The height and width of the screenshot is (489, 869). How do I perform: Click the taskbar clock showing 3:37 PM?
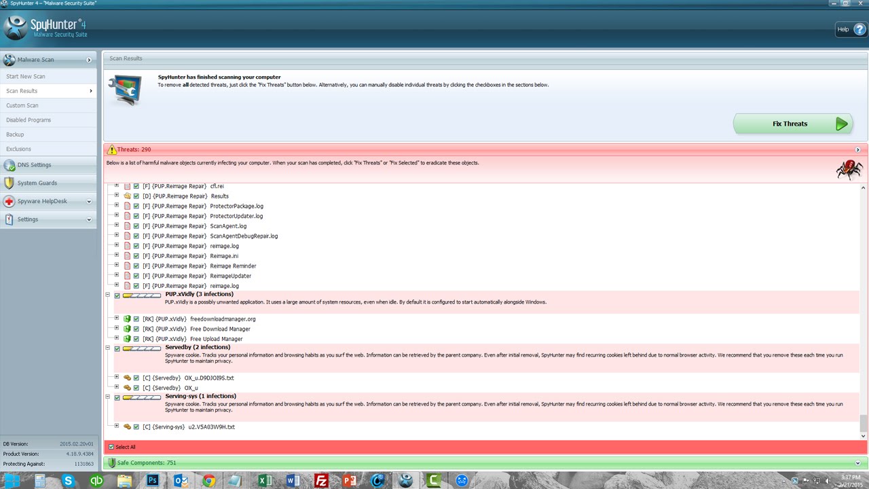pyautogui.click(x=850, y=481)
